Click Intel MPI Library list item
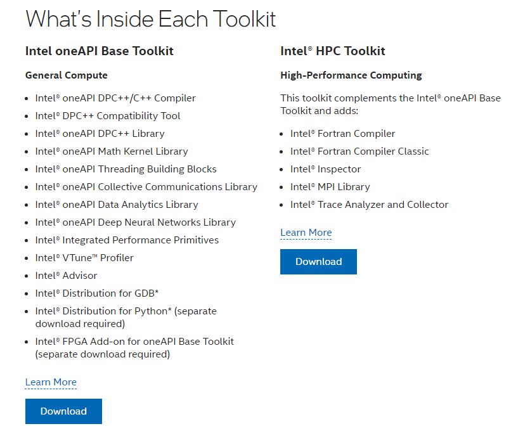The width and height of the screenshot is (511, 438). (330, 187)
